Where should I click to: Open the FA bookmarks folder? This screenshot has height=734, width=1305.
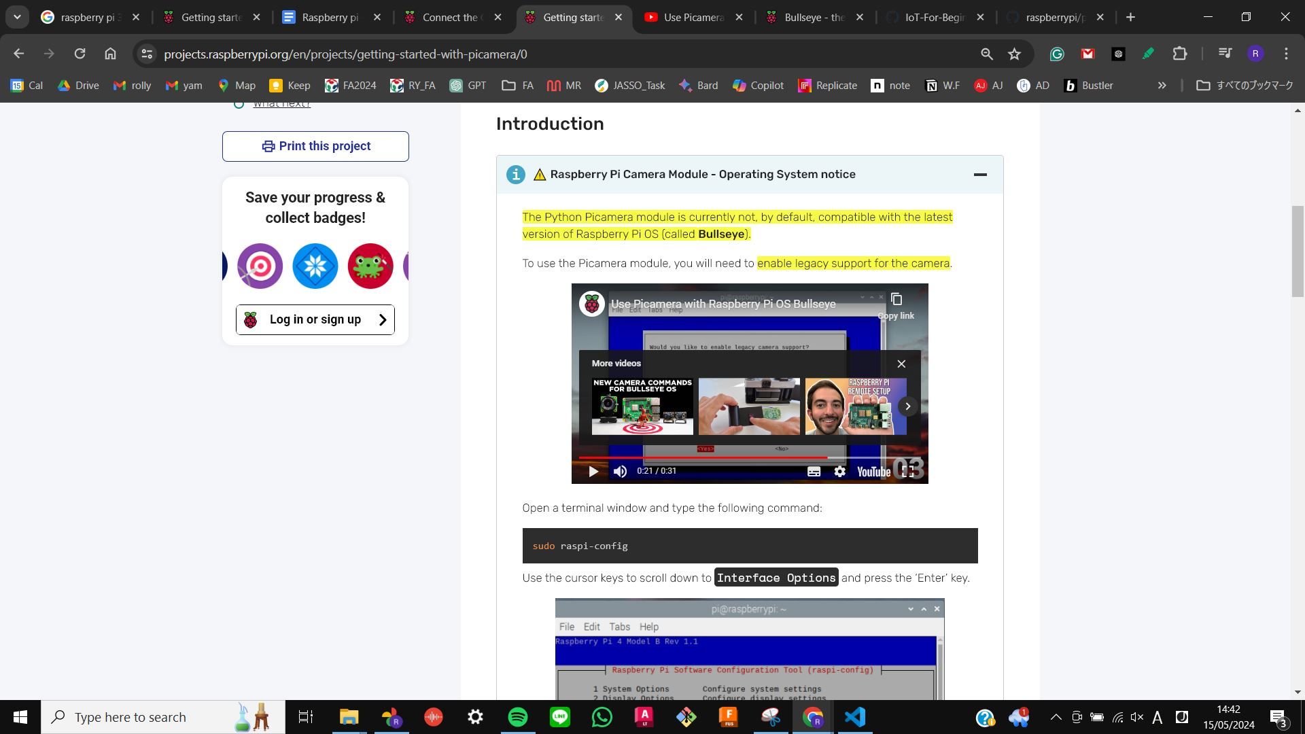[x=518, y=86]
